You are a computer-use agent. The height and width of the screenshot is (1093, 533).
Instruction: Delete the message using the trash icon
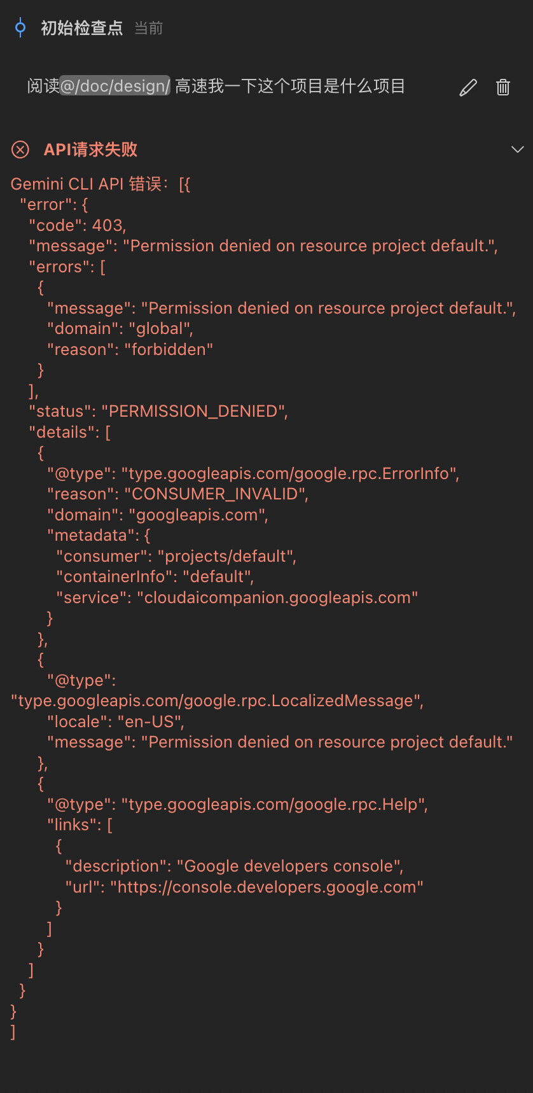tap(503, 87)
